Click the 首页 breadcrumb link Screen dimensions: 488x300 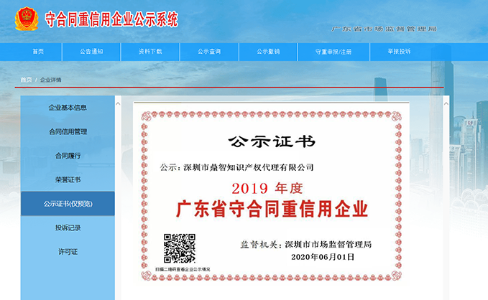(26, 80)
